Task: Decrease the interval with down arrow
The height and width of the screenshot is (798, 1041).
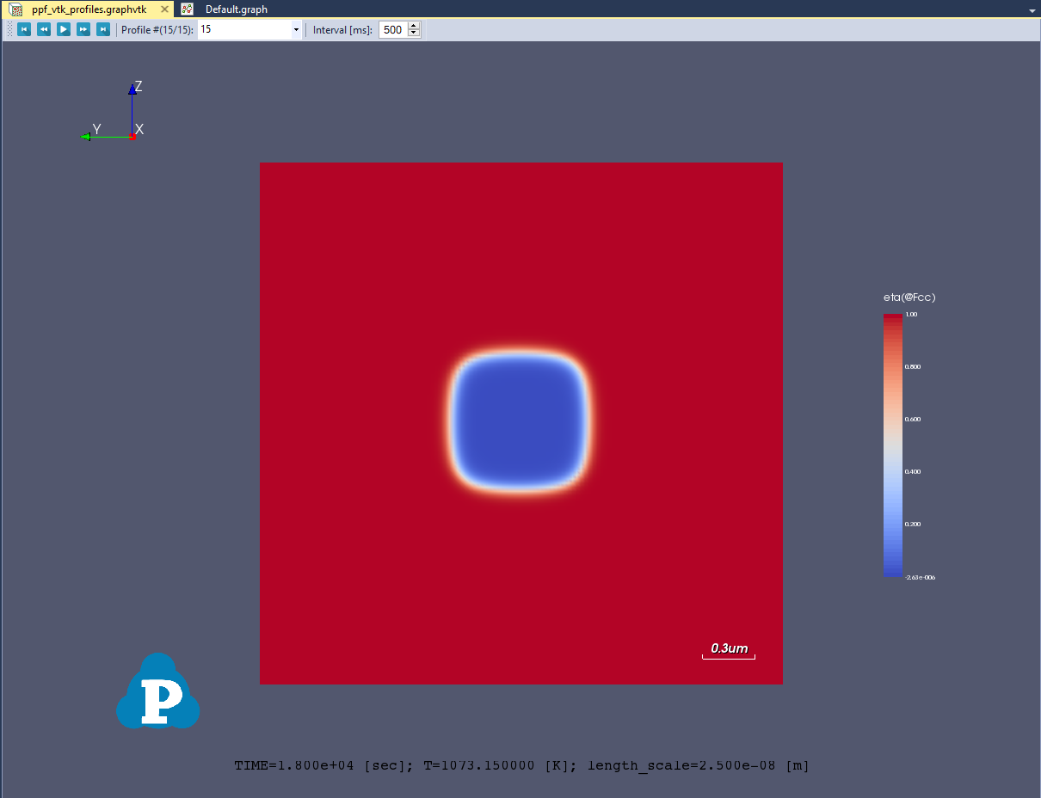Action: (414, 34)
